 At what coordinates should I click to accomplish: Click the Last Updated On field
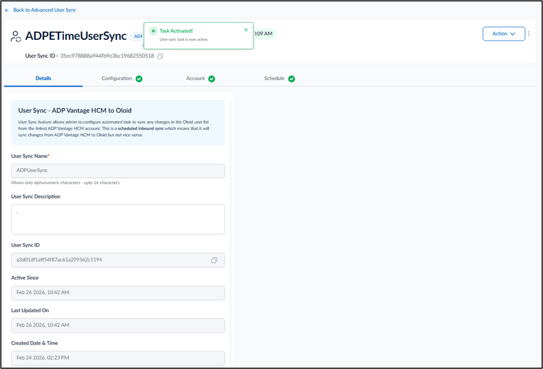coord(118,325)
